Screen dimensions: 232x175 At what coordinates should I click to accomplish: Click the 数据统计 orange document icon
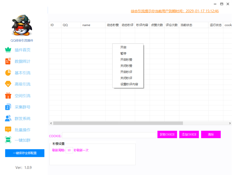pos(8,61)
